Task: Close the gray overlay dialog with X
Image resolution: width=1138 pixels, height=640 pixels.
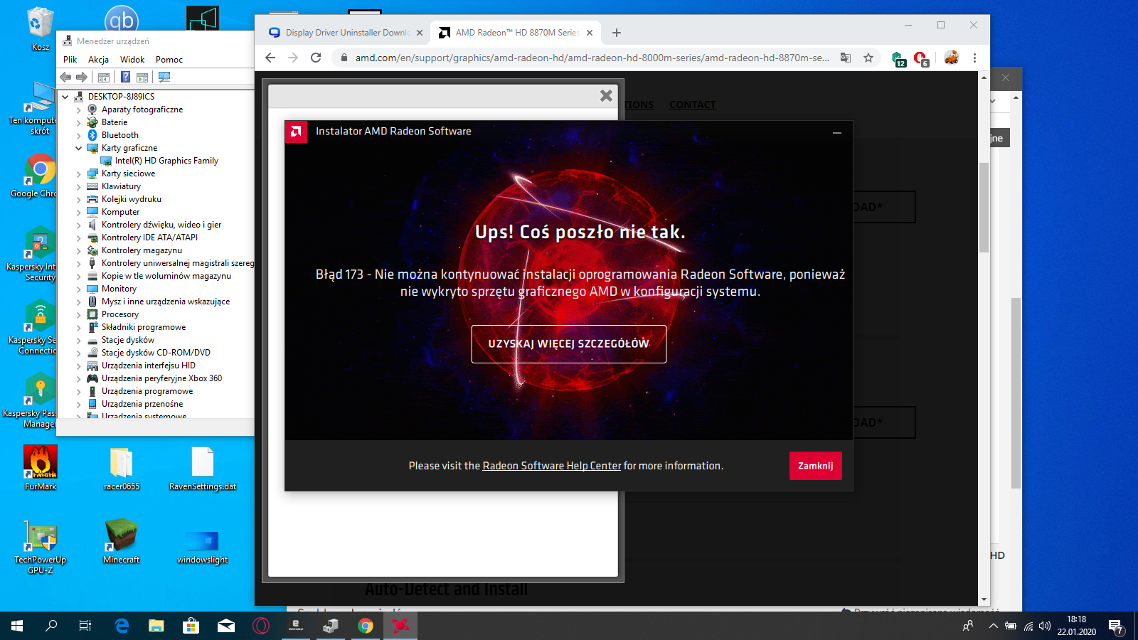Action: click(x=606, y=95)
